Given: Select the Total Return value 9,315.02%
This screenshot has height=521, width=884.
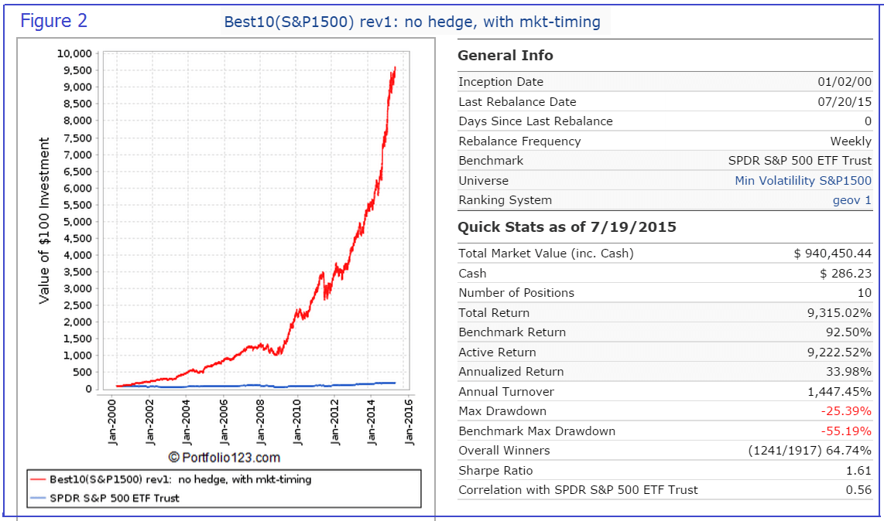Looking at the screenshot, I should point(839,313).
